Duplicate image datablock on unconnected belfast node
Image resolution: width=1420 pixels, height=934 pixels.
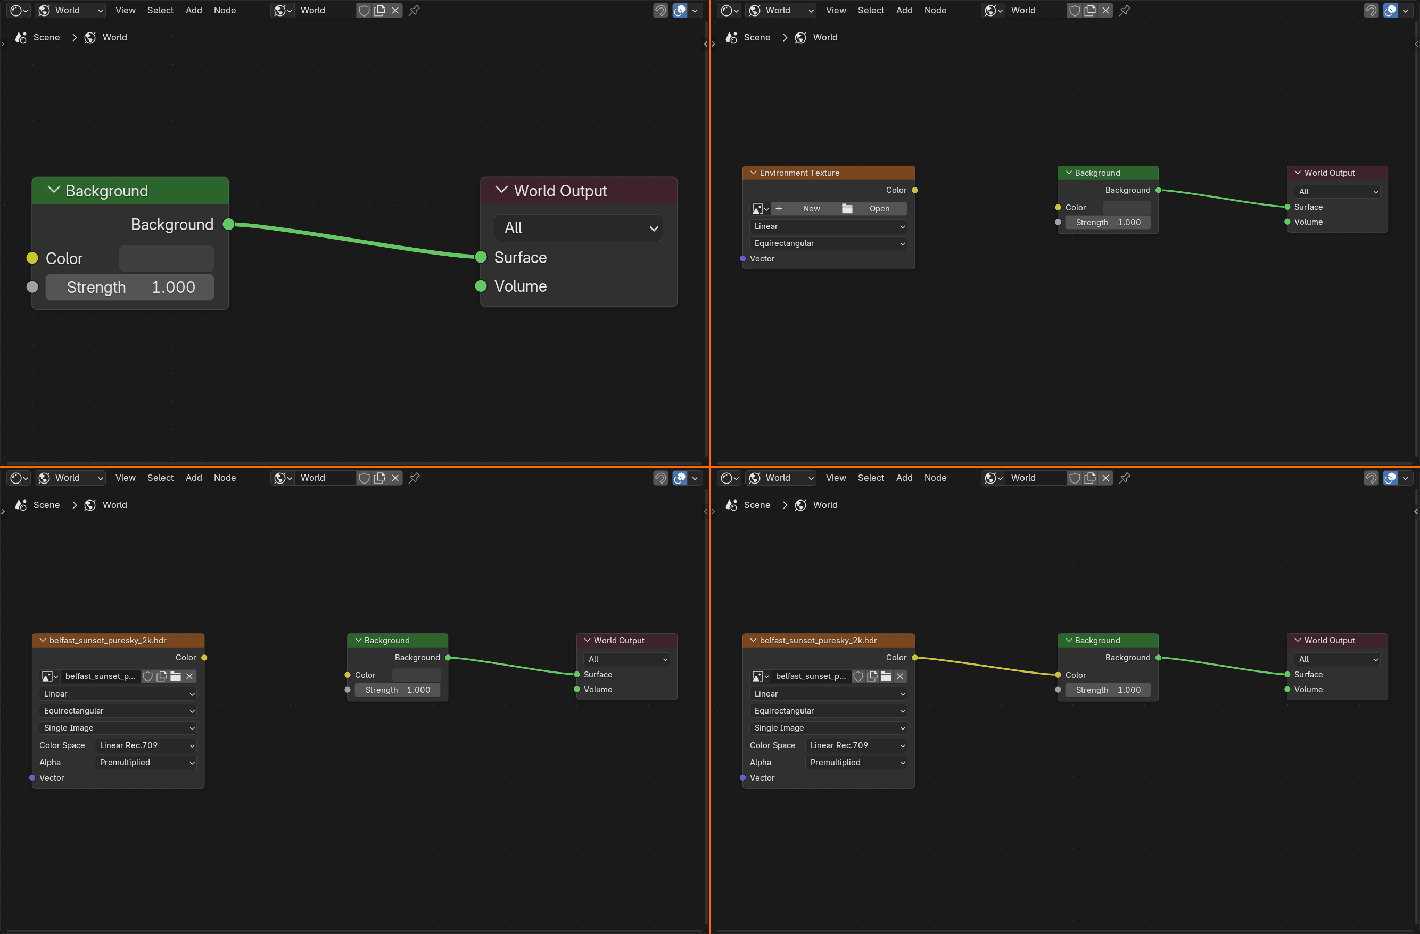point(162,676)
